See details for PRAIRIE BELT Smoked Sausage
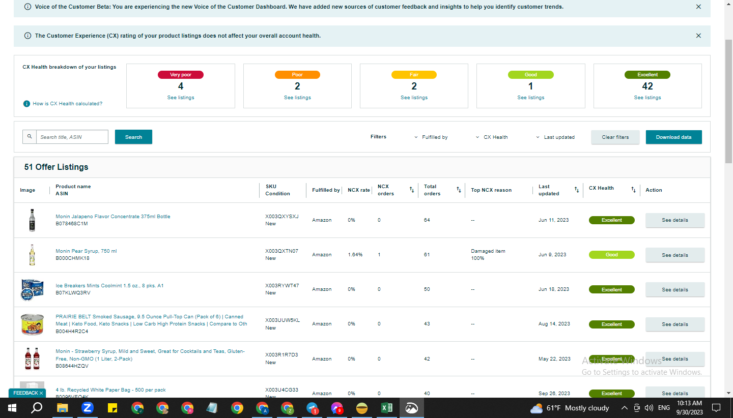The height and width of the screenshot is (418, 733). [675, 324]
